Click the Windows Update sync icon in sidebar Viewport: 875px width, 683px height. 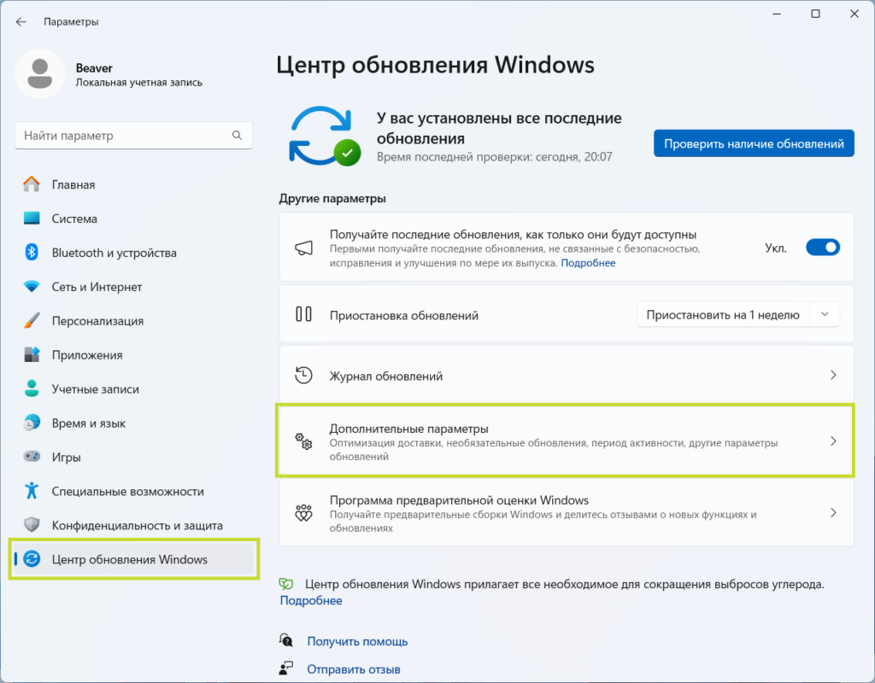[x=32, y=558]
